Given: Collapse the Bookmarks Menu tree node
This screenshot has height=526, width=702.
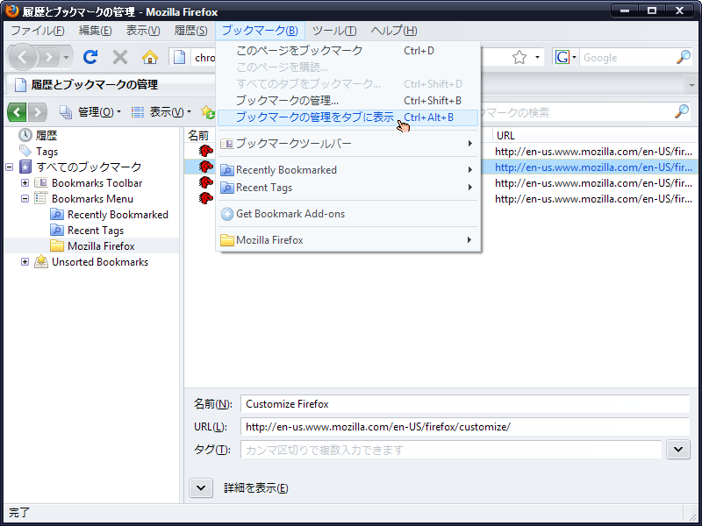Looking at the screenshot, I should (x=25, y=199).
